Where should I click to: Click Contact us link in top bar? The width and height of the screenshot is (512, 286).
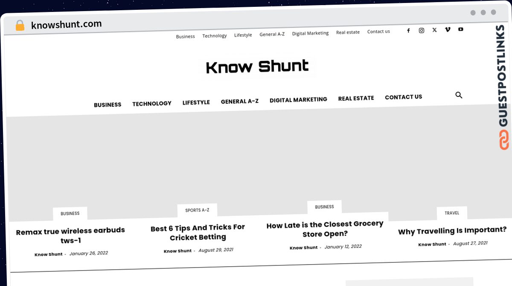pos(378,32)
